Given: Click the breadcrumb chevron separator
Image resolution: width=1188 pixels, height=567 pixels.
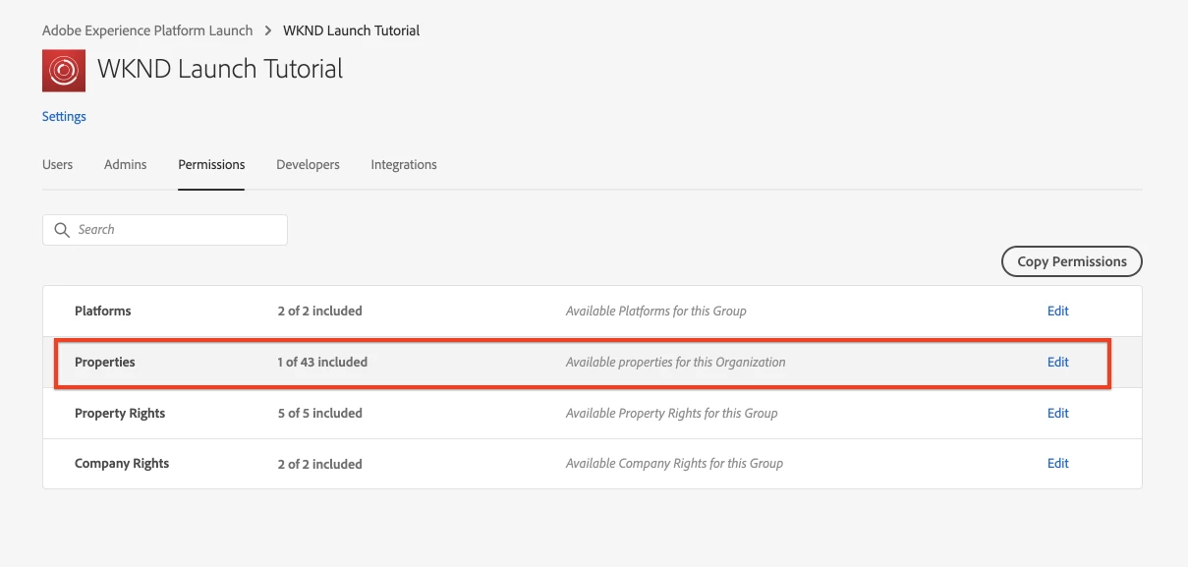Looking at the screenshot, I should (x=268, y=30).
